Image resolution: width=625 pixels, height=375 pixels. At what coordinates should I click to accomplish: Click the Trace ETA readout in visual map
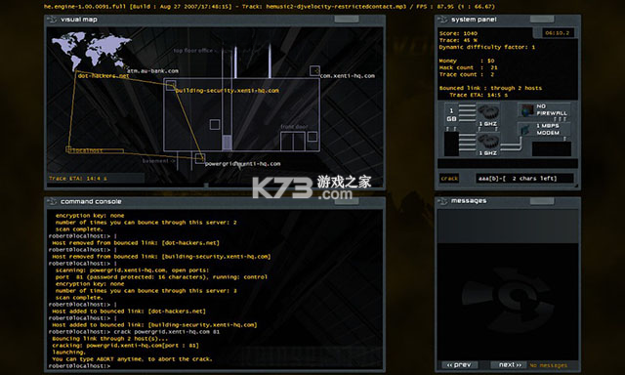(x=78, y=179)
